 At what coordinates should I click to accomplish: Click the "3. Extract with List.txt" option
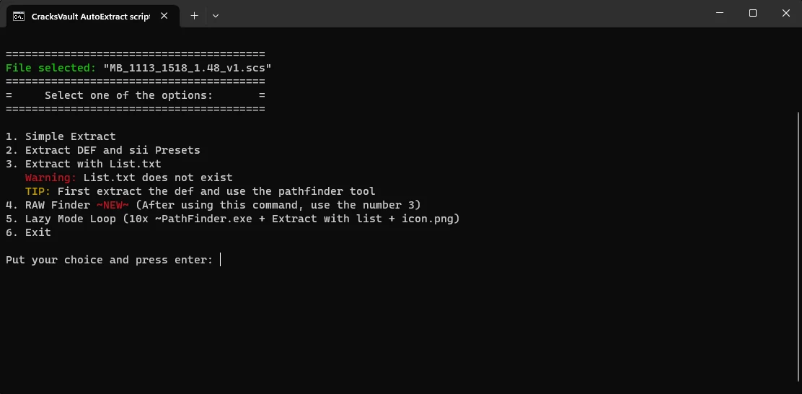(x=83, y=164)
